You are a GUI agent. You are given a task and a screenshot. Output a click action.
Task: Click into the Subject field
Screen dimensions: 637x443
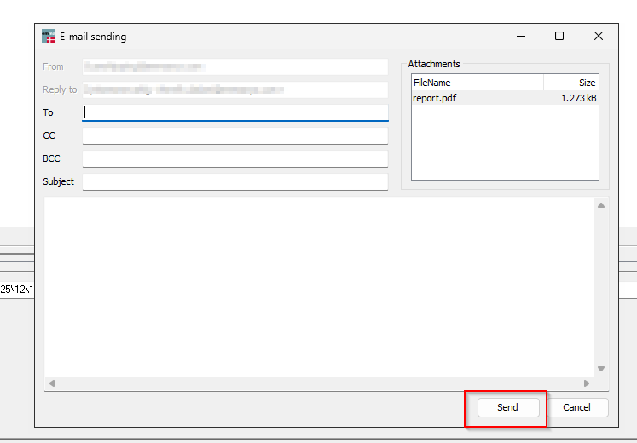(235, 181)
